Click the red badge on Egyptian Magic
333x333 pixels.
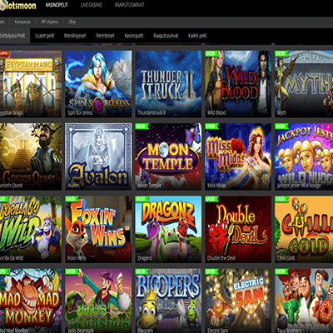(4, 53)
